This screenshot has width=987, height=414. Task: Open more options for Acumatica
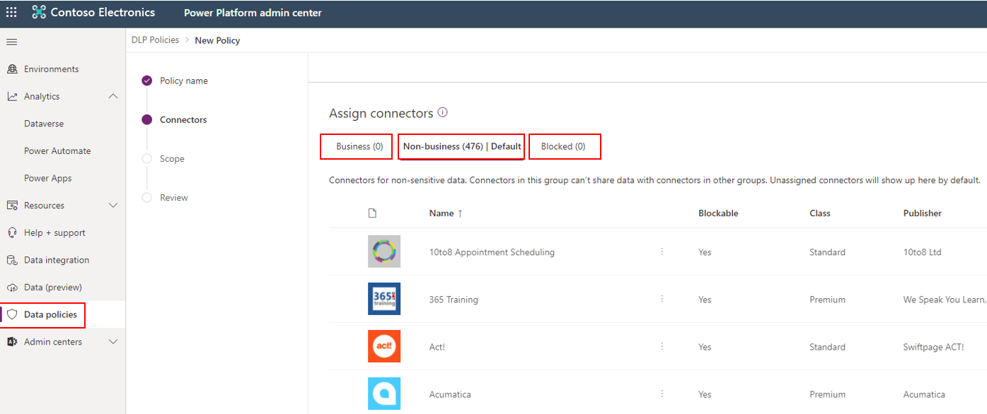pyautogui.click(x=662, y=394)
